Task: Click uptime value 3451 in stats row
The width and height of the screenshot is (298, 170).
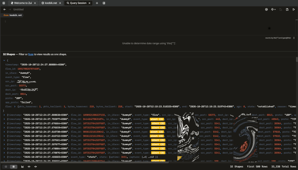Action: 124,157
